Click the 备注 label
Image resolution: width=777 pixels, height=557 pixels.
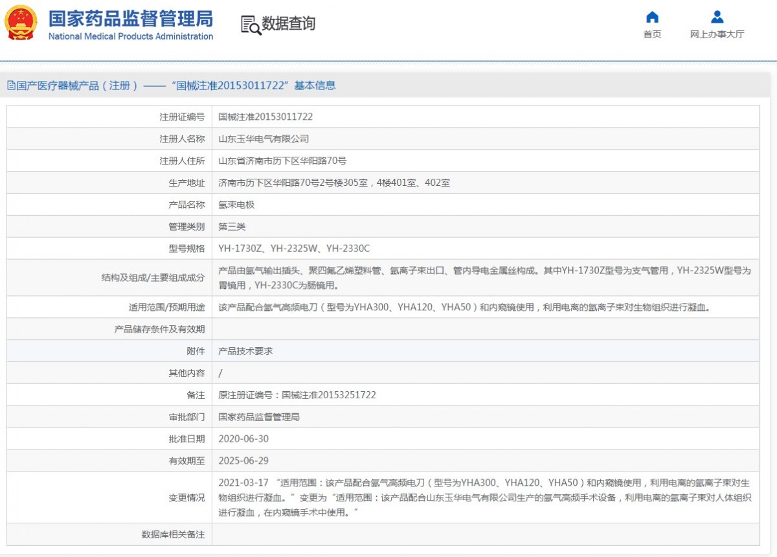click(x=196, y=395)
